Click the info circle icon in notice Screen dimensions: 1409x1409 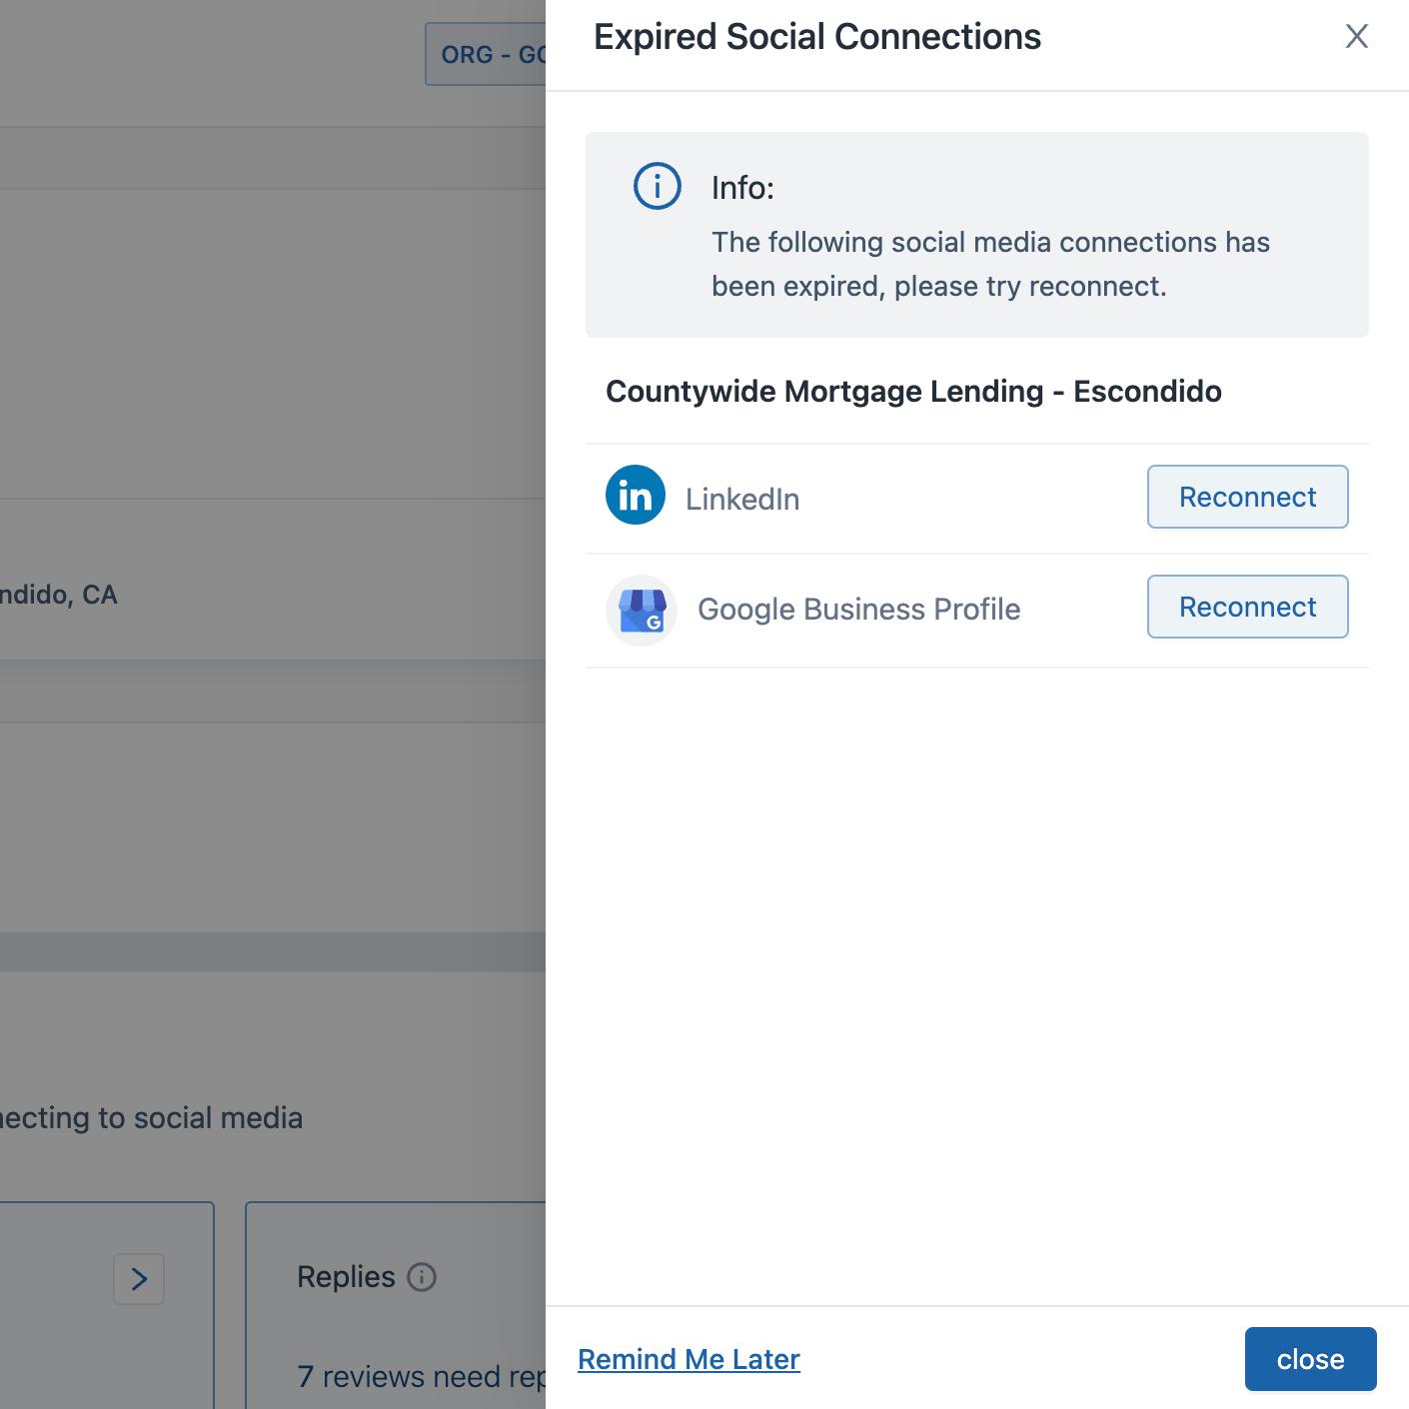pos(658,187)
